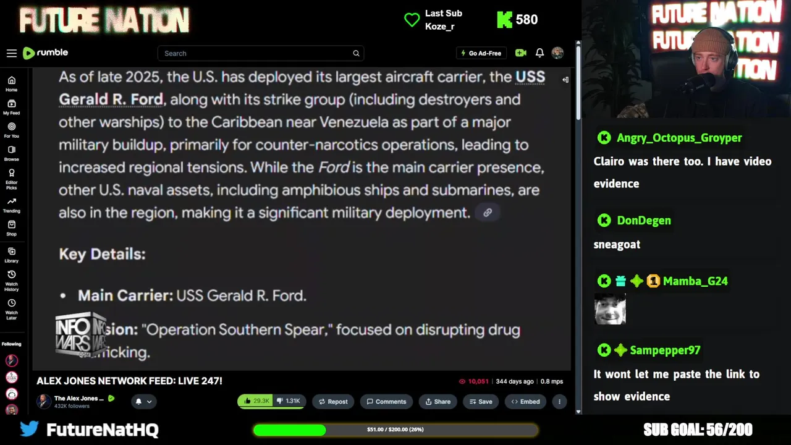Dislike the video with thumbs down 1.31K
The image size is (791, 445).
[289, 401]
